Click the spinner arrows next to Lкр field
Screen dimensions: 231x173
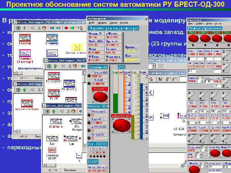pyautogui.click(x=201, y=155)
